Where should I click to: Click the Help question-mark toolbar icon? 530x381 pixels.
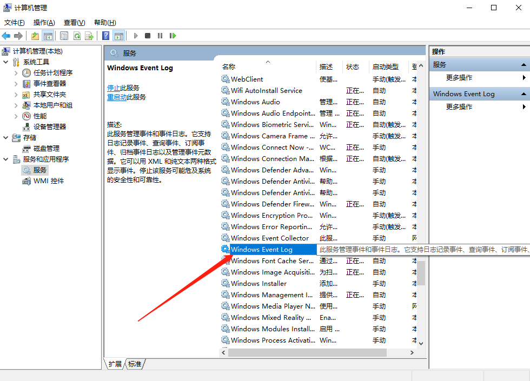[x=105, y=36]
